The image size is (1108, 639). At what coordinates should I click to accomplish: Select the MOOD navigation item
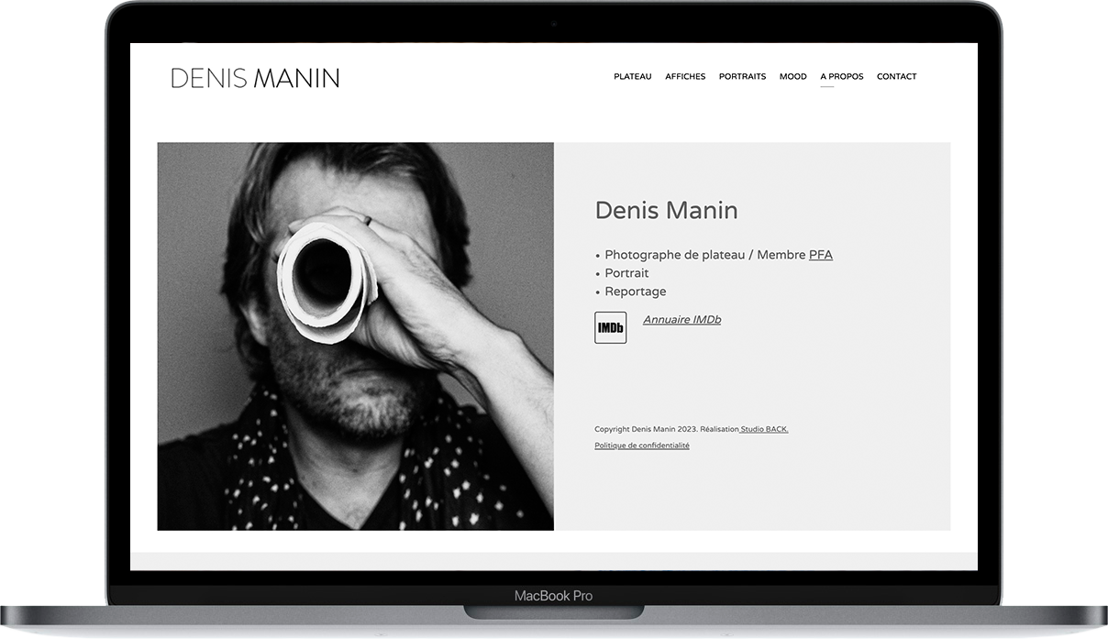pyautogui.click(x=793, y=76)
